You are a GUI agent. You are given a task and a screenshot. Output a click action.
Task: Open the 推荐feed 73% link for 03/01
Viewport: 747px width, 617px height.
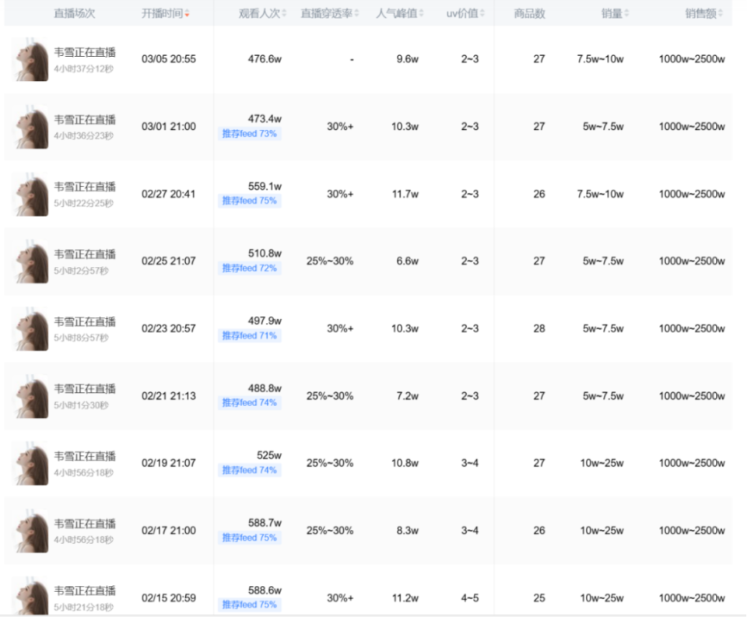(x=250, y=134)
